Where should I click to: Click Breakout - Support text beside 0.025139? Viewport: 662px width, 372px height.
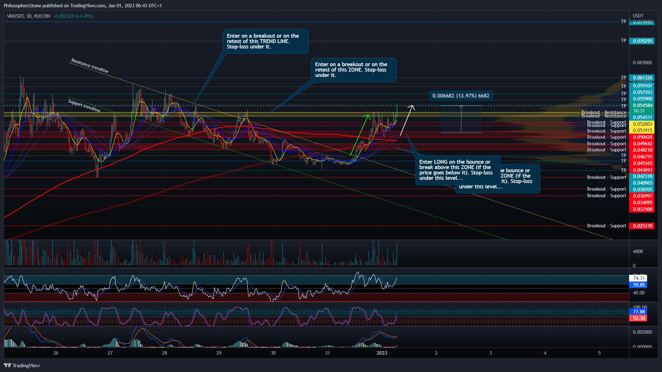(x=606, y=226)
